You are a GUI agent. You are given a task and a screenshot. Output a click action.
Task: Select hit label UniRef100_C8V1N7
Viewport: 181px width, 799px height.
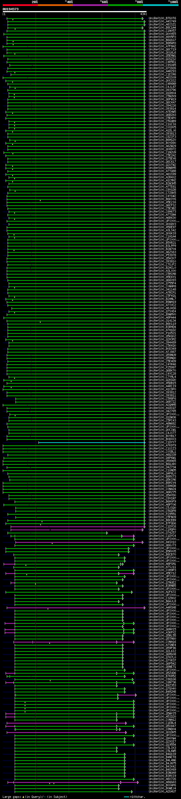click(162, 499)
